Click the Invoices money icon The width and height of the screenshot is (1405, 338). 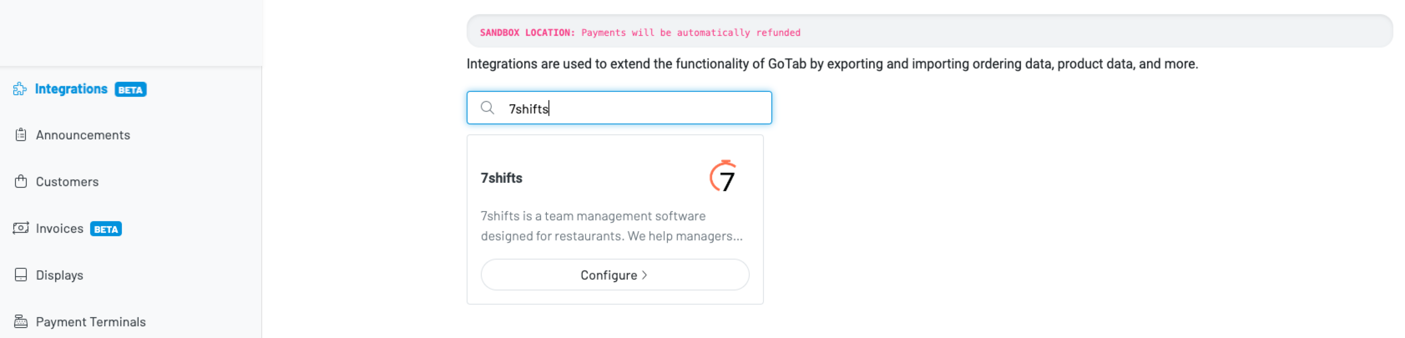[21, 228]
